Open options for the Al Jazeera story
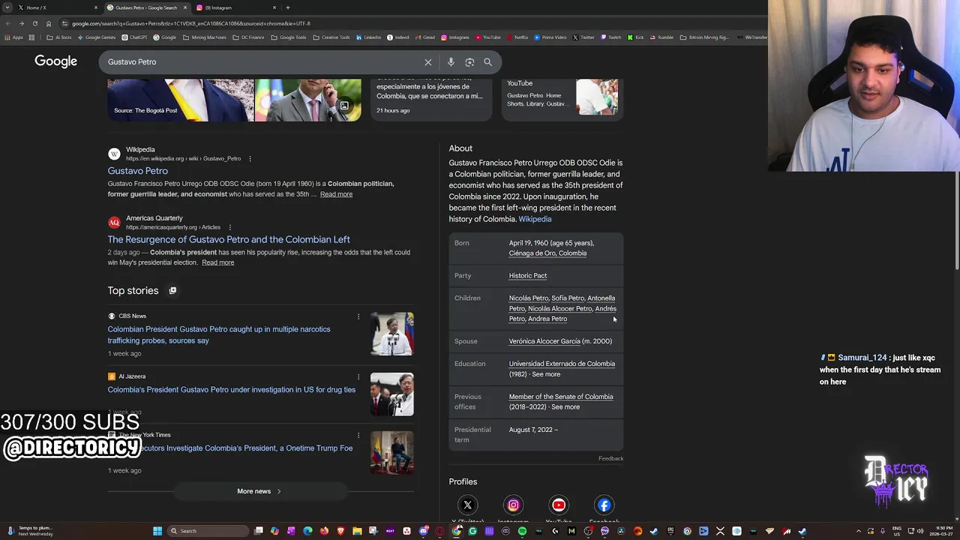Image resolution: width=960 pixels, height=540 pixels. click(x=358, y=376)
